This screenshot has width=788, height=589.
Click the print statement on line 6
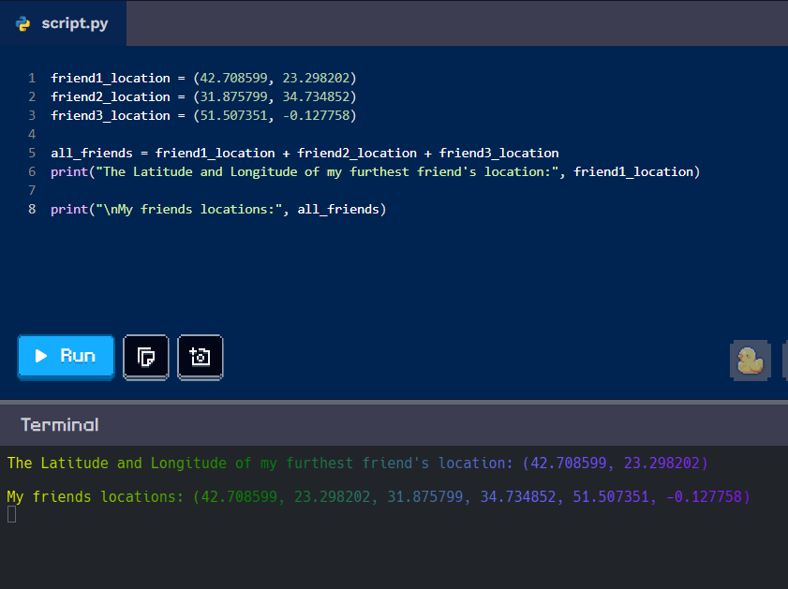point(376,171)
